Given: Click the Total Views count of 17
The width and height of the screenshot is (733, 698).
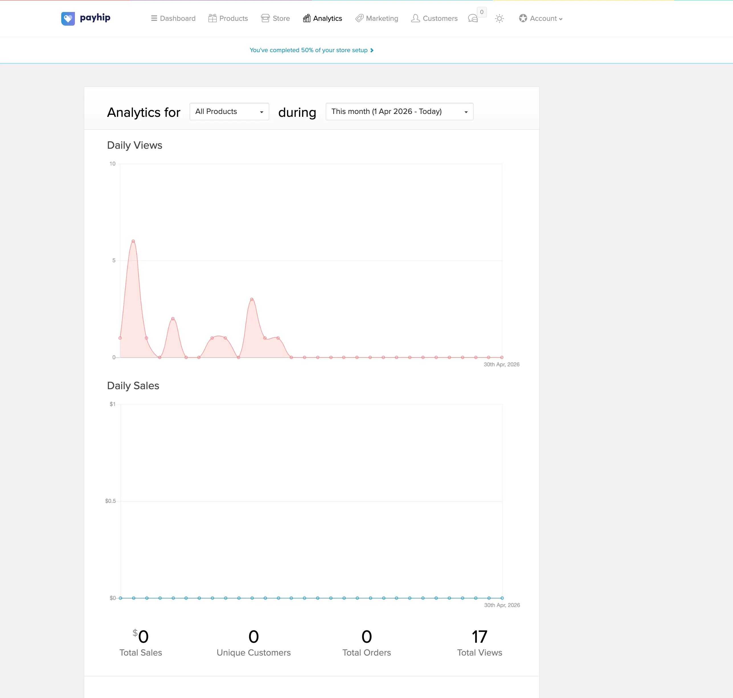Looking at the screenshot, I should pyautogui.click(x=479, y=637).
